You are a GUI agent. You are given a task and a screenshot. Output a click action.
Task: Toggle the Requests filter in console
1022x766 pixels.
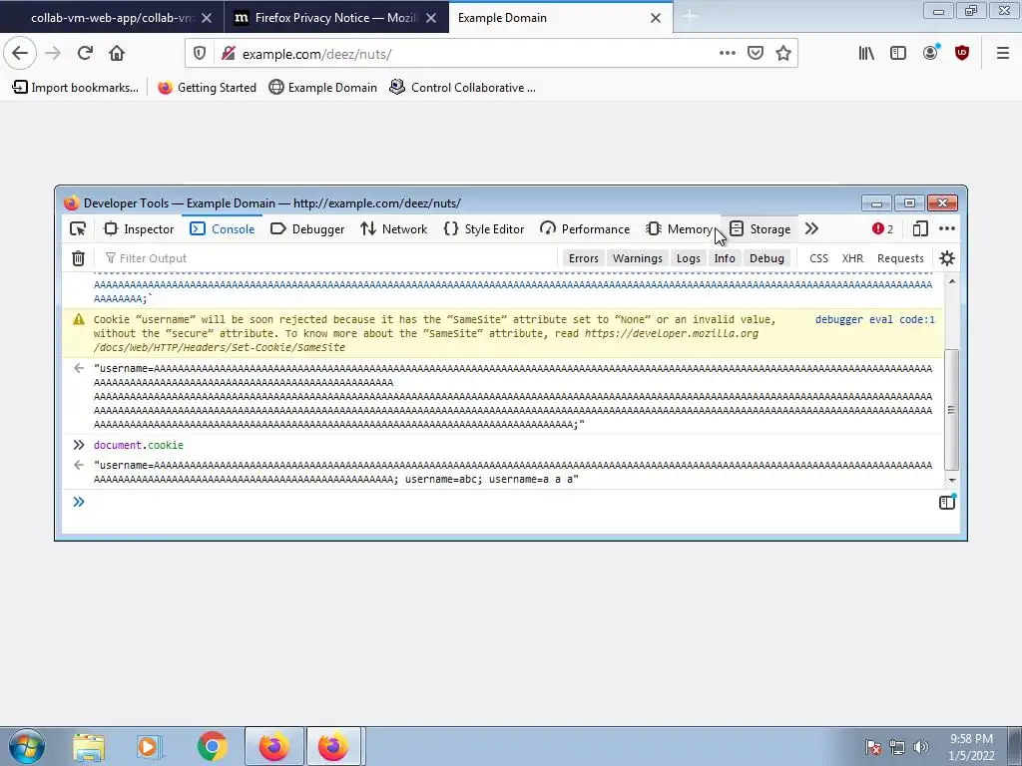point(901,258)
